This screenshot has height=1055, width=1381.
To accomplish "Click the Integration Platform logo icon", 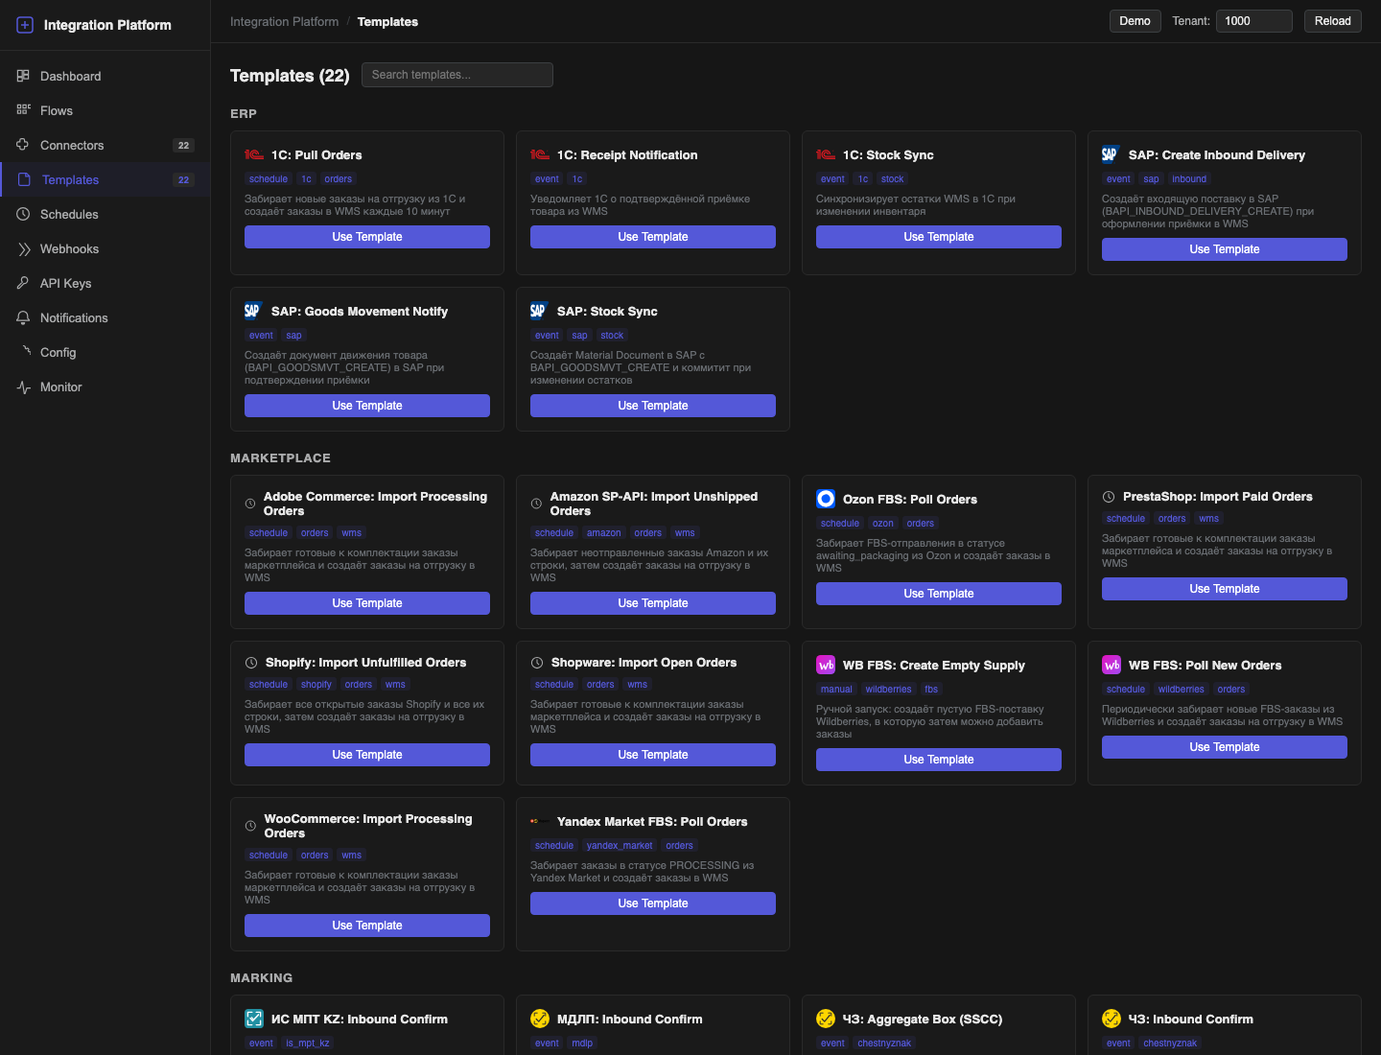I will point(25,25).
